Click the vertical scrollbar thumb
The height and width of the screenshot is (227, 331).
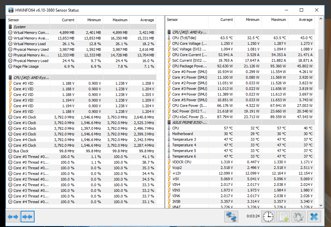coord(321,69)
